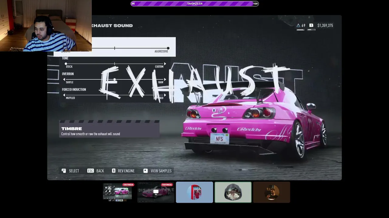Click the level triangle icon beside 69

(298, 25)
